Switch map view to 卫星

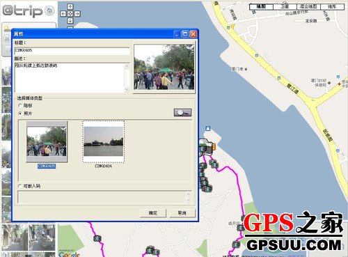[285, 6]
